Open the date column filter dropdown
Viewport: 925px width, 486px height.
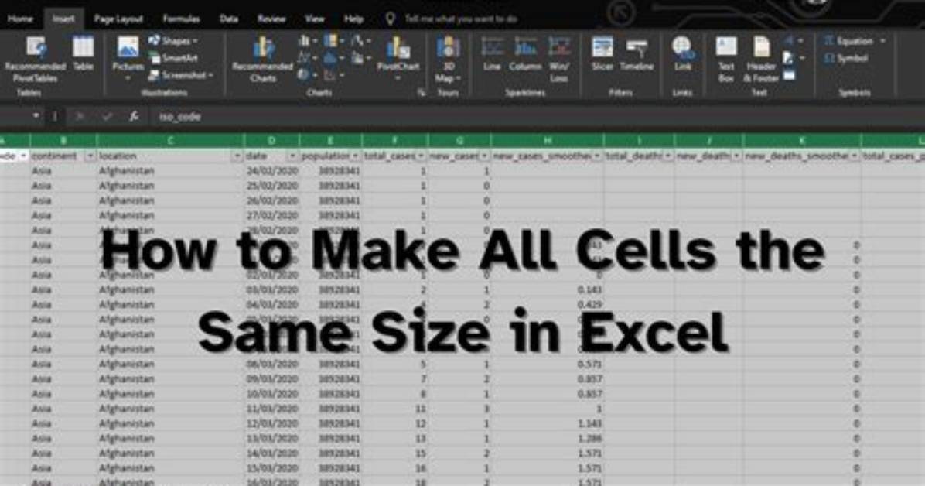[292, 156]
